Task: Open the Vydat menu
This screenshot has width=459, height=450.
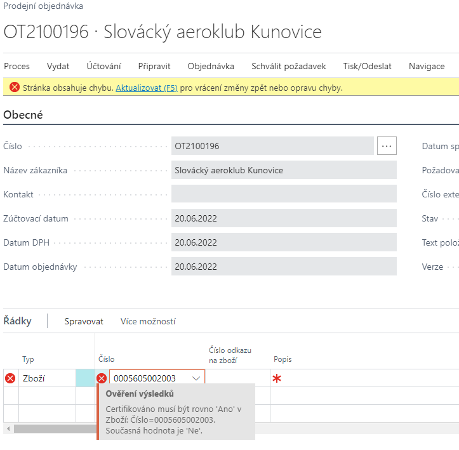Action: [x=58, y=66]
